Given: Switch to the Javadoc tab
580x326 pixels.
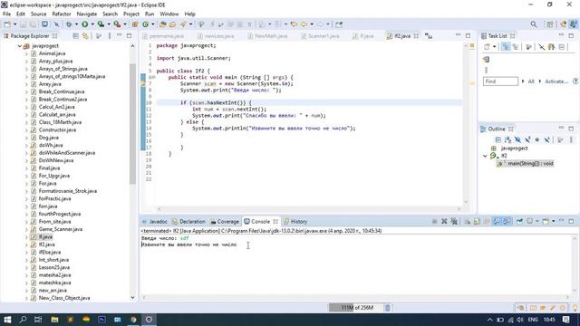Looking at the screenshot, I should [x=155, y=221].
